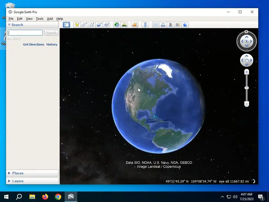
Task: Click the Print icon in toolbar
Action: tap(163, 25)
